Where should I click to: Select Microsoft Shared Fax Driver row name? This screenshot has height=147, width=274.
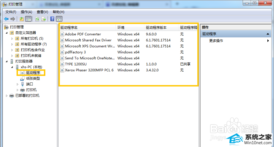88,40
